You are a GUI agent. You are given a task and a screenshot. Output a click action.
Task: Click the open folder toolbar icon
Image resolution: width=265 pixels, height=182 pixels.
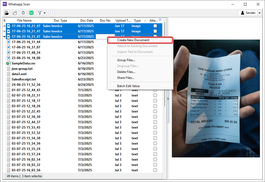pos(7,13)
